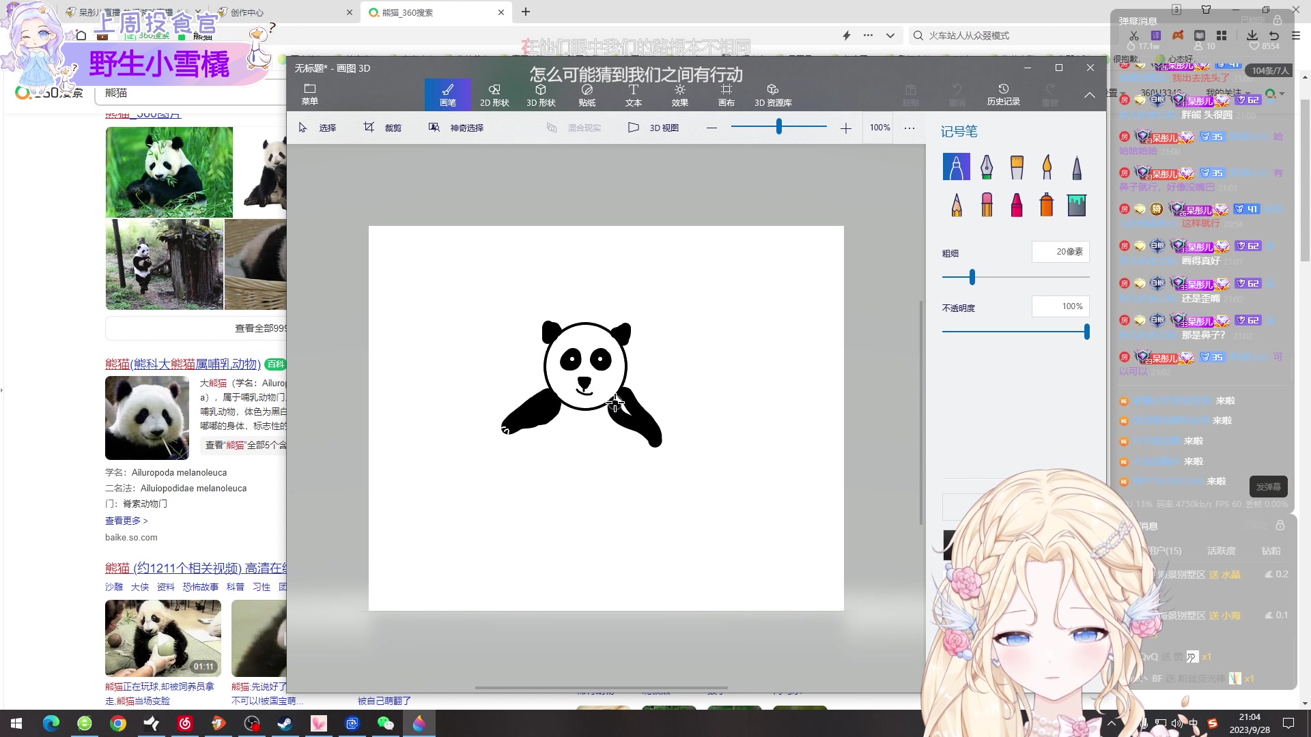1311x737 pixels.
Task: Toggle 3D view mode
Action: coord(653,128)
